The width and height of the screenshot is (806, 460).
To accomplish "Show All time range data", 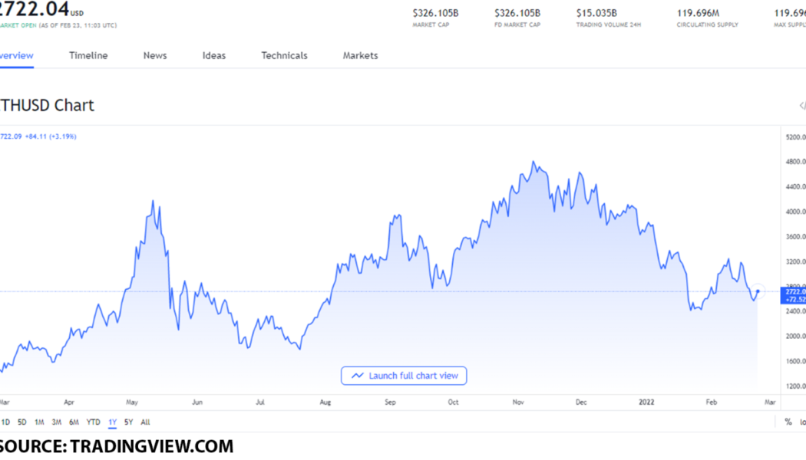I will [x=145, y=422].
